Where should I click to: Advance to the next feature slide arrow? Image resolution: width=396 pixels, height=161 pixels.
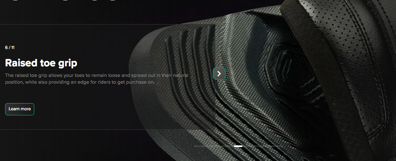point(219,74)
